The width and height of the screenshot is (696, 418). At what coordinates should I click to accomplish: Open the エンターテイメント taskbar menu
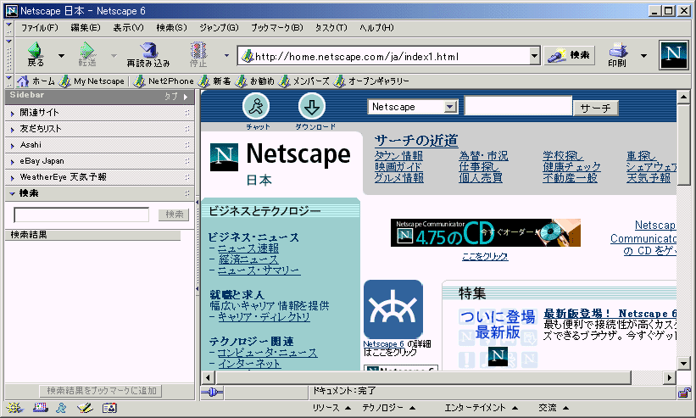(x=482, y=408)
